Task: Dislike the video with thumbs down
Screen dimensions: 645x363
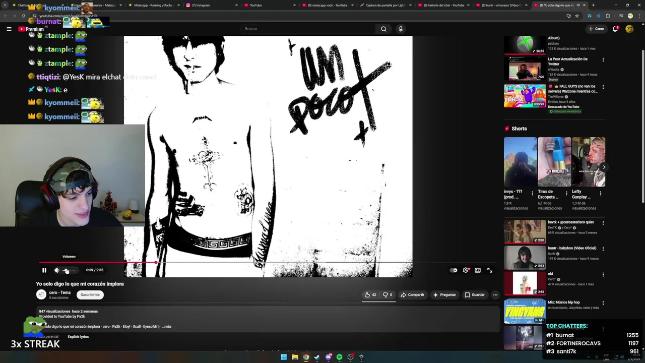Action: (x=388, y=295)
